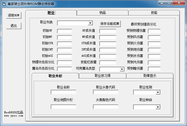187x126 pixels.
Task: Select the 受到光伤害 input field
Action: click(x=154, y=62)
